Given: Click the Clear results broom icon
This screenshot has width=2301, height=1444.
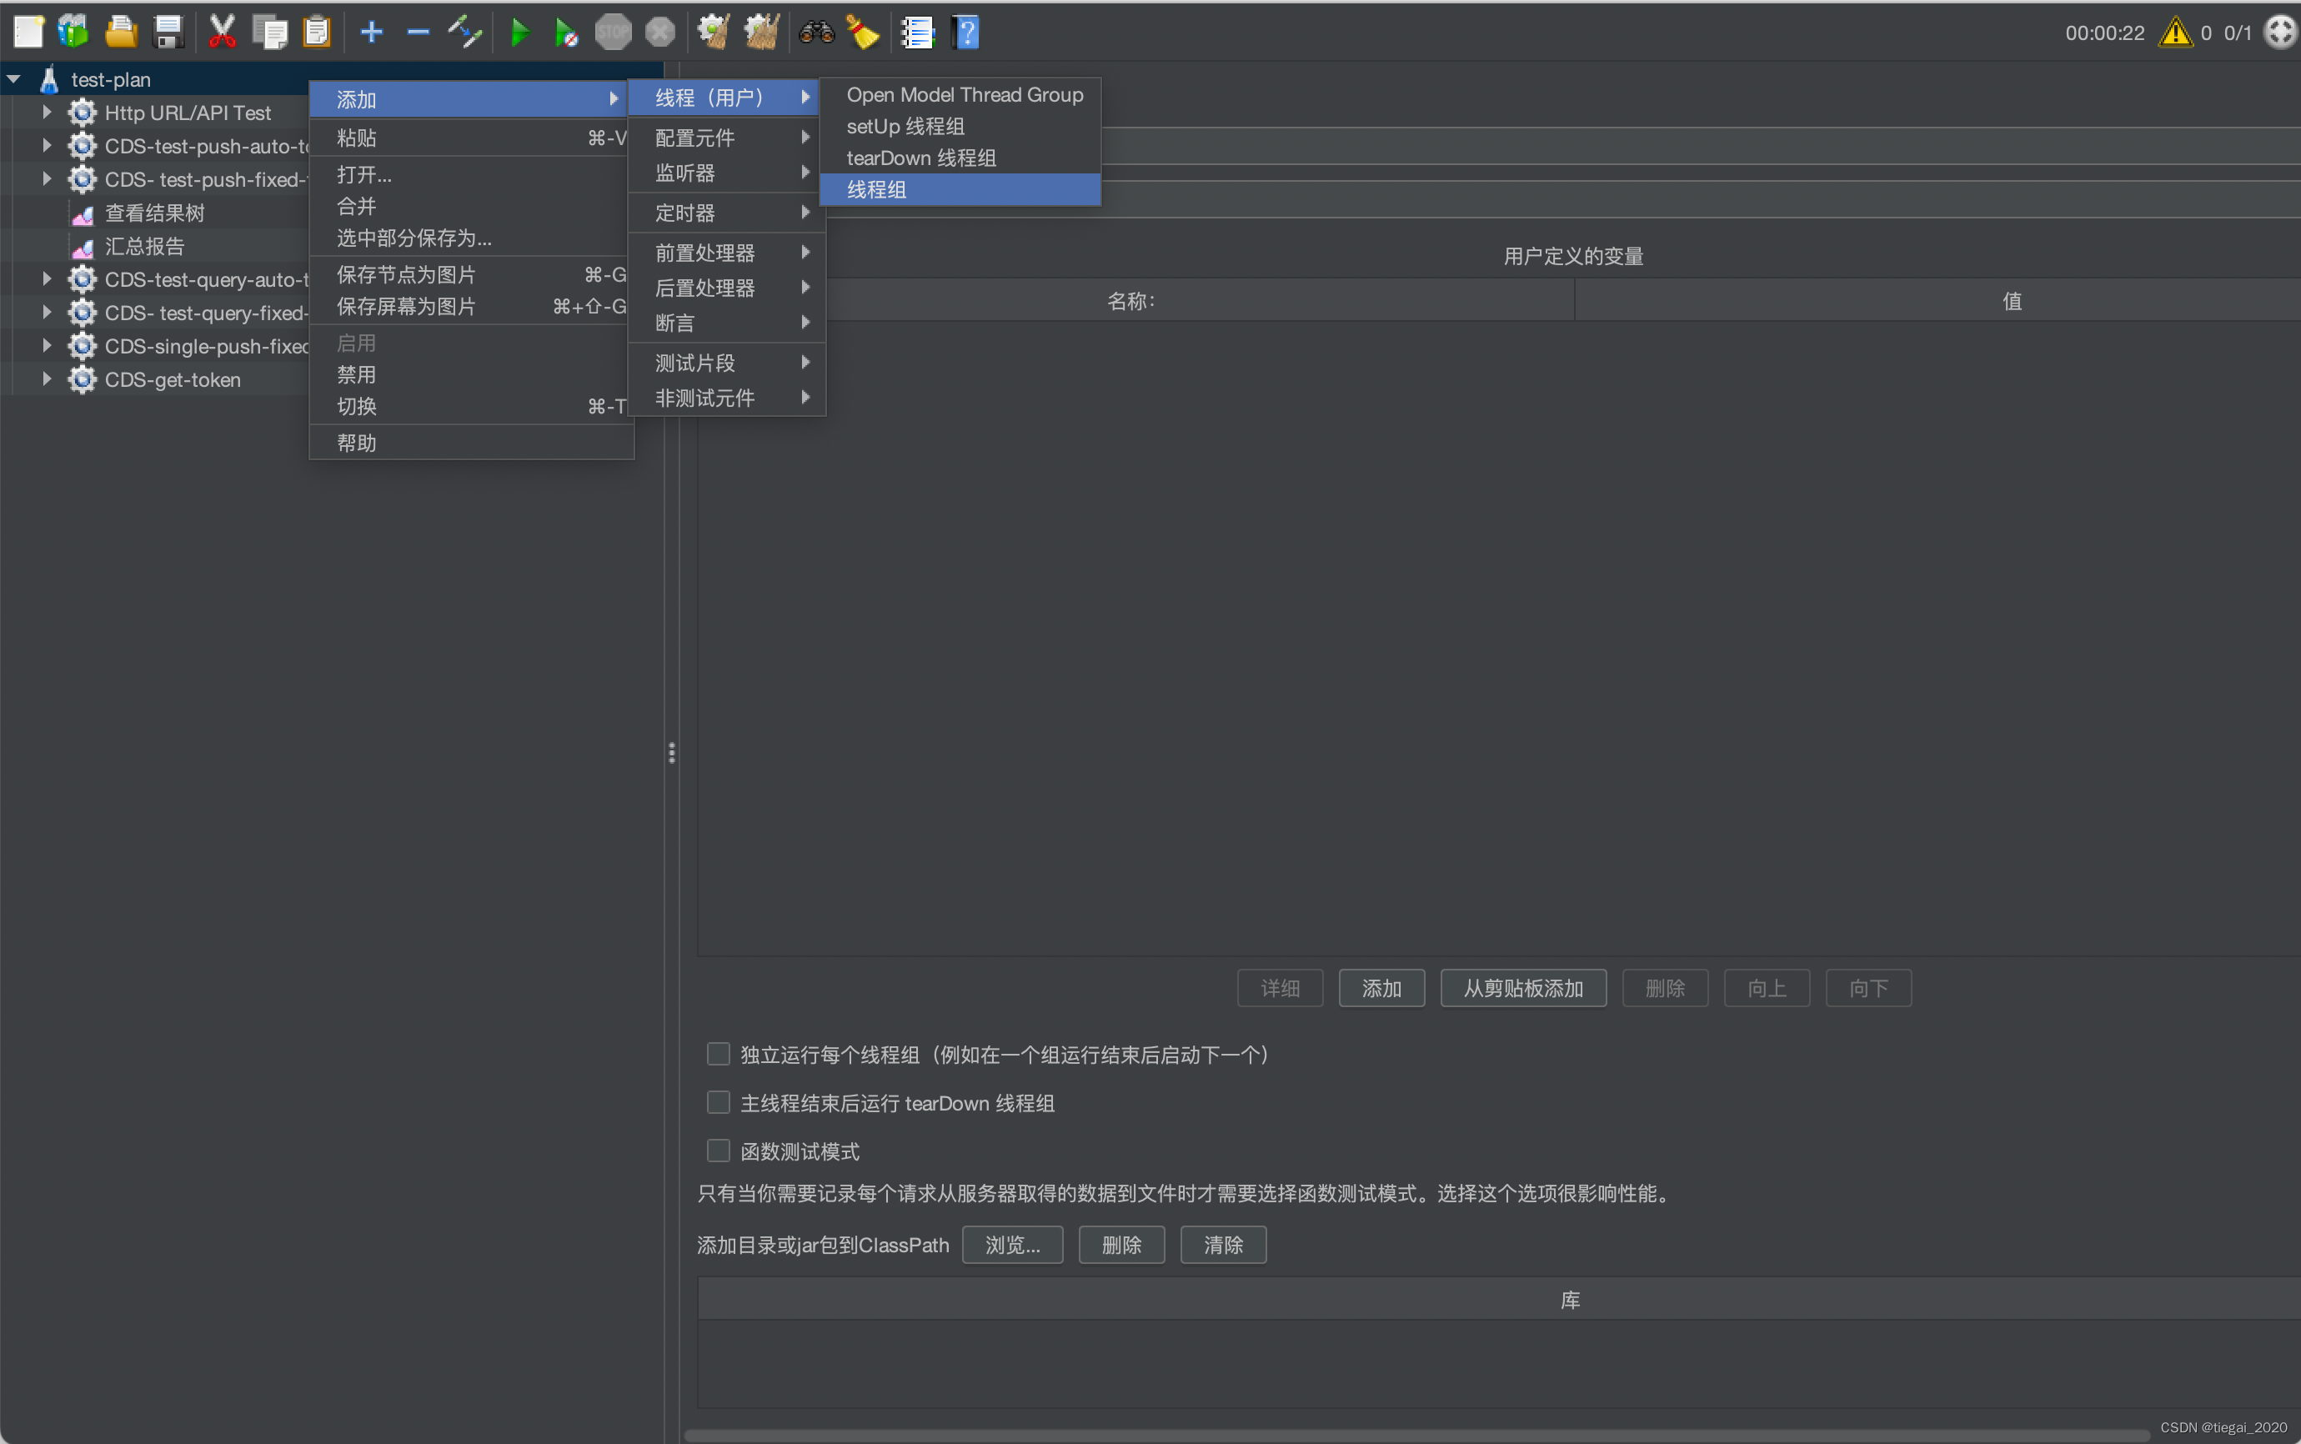Looking at the screenshot, I should point(713,33).
